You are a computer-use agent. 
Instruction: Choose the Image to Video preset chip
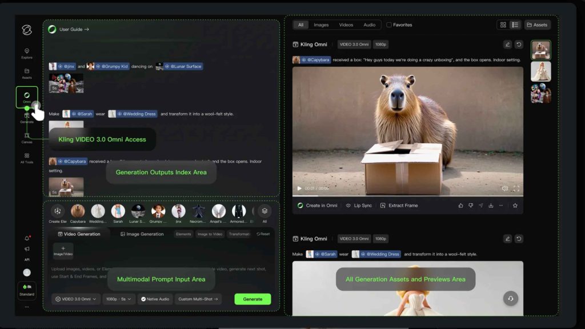tap(210, 234)
